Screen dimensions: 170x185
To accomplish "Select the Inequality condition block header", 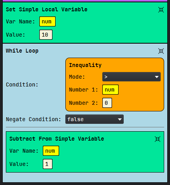I will coord(85,65).
